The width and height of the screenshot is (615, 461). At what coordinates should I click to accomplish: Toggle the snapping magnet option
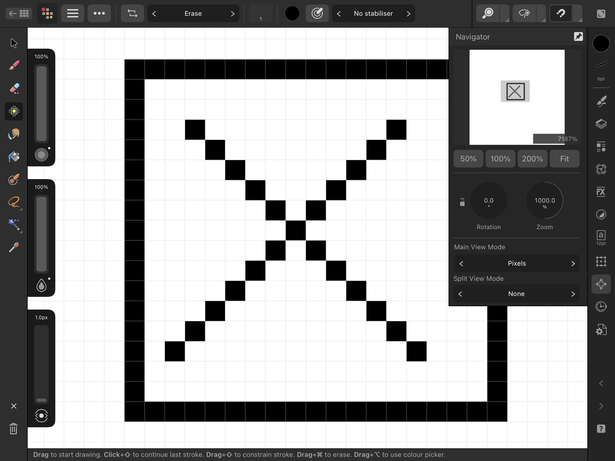(x=561, y=13)
